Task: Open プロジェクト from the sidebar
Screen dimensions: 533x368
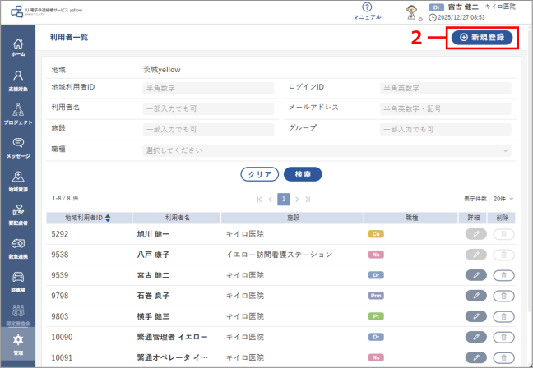Action: point(18,113)
